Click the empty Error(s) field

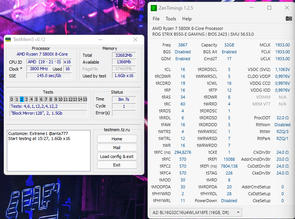tap(124, 113)
